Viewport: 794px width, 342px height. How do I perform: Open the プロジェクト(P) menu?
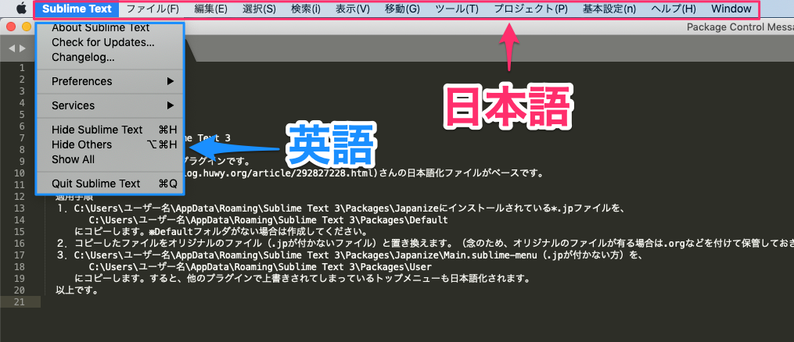pyautogui.click(x=530, y=9)
